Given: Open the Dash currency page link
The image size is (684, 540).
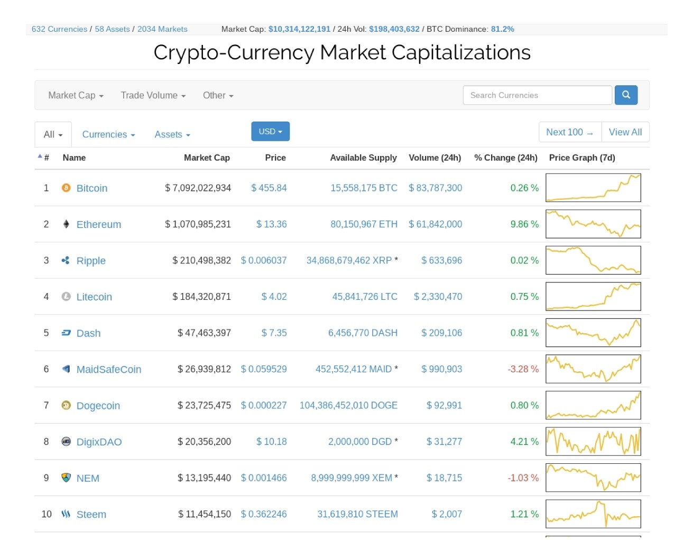Looking at the screenshot, I should tap(88, 333).
